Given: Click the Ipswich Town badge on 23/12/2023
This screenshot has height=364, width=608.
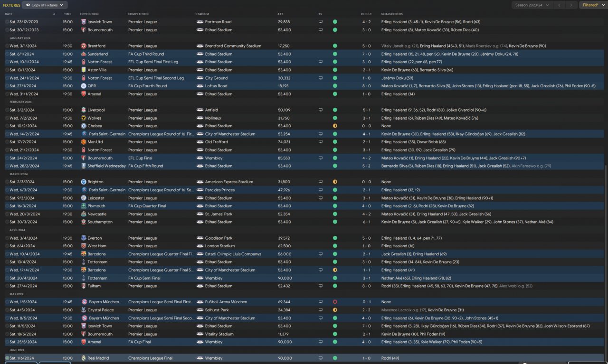Looking at the screenshot, I should (x=84, y=22).
